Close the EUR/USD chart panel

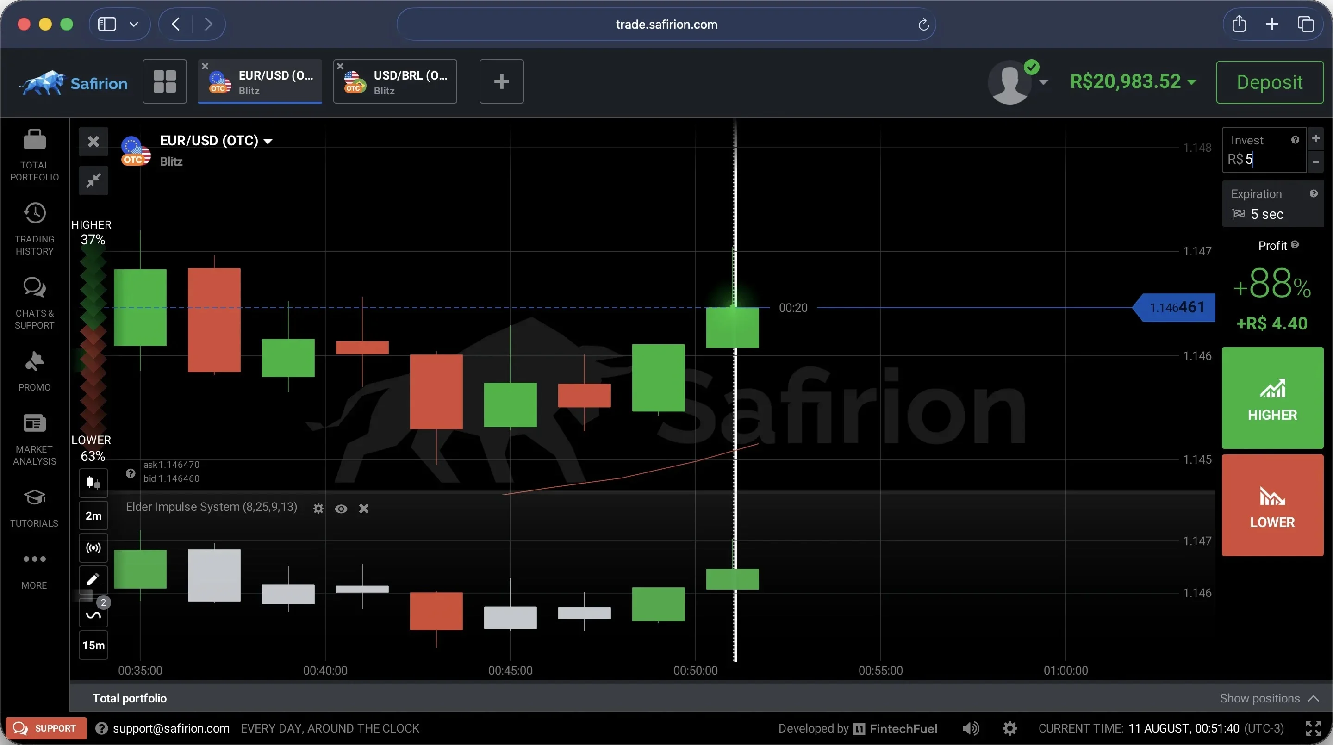coord(93,142)
